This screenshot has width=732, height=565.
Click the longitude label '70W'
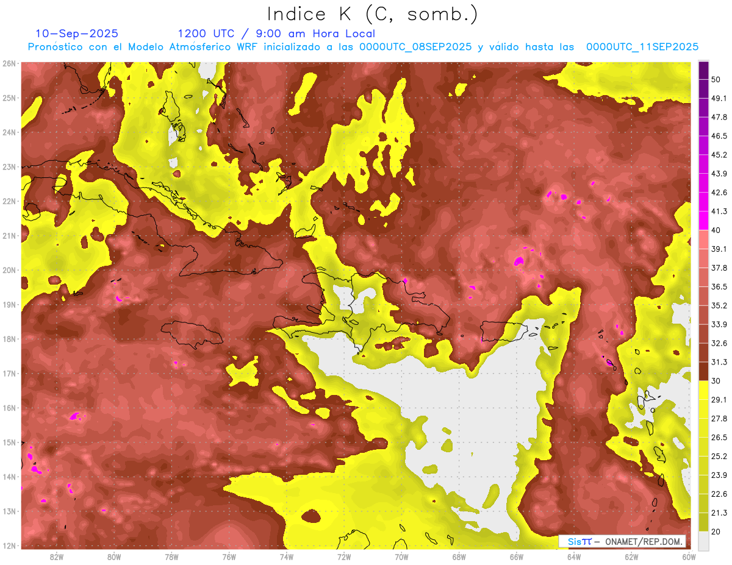point(401,557)
